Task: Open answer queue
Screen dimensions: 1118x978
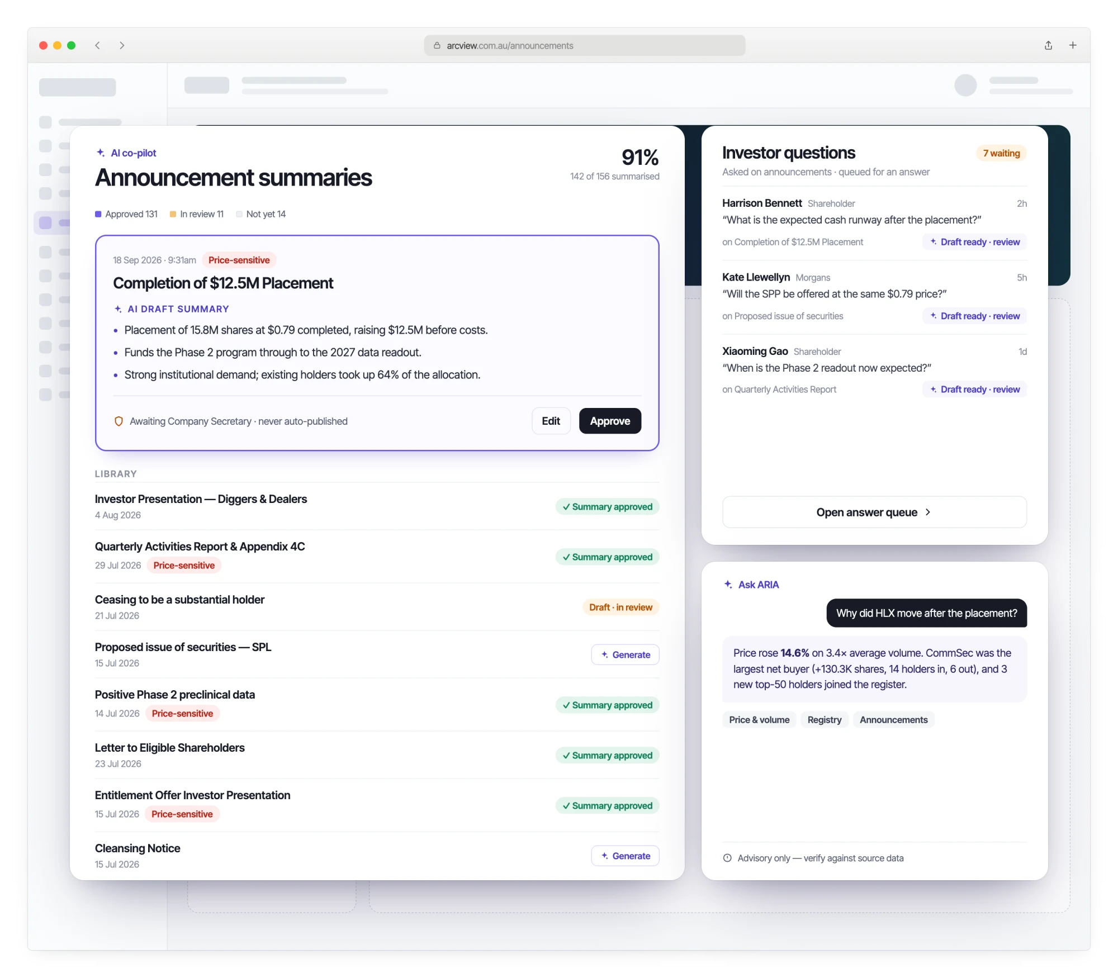Action: 874,512
